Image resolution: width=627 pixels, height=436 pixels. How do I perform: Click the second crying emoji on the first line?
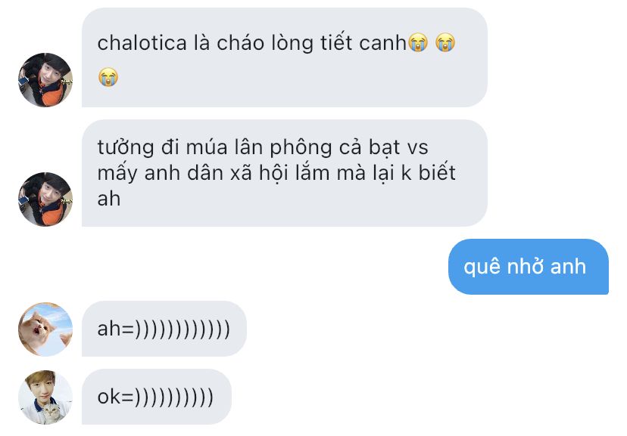(445, 42)
